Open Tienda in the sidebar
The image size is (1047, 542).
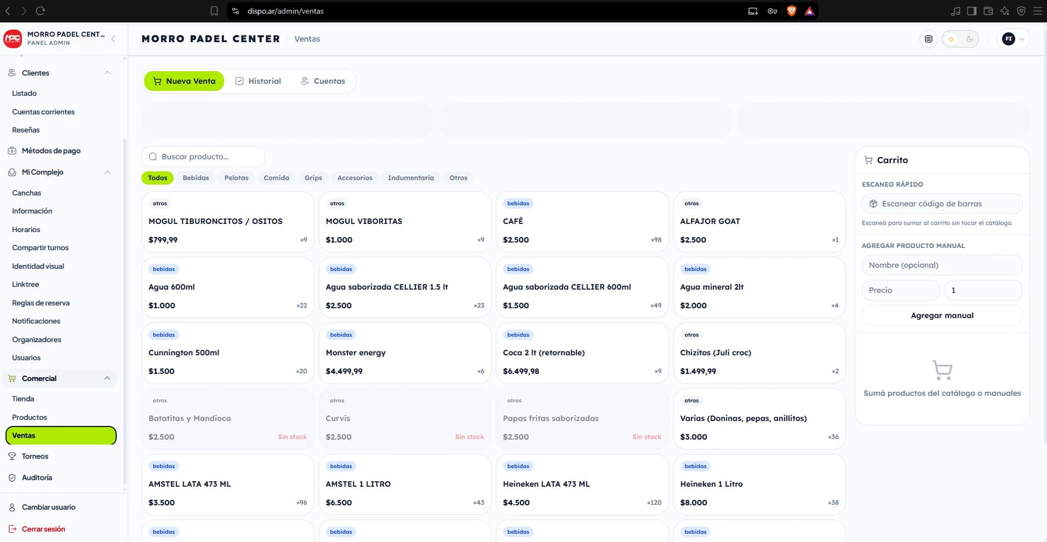tap(23, 399)
